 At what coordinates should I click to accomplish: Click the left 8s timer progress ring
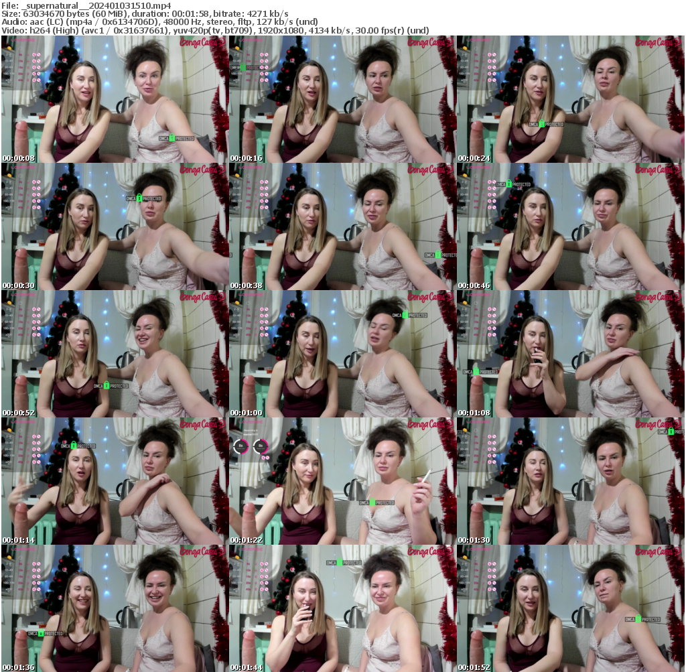coord(241,447)
